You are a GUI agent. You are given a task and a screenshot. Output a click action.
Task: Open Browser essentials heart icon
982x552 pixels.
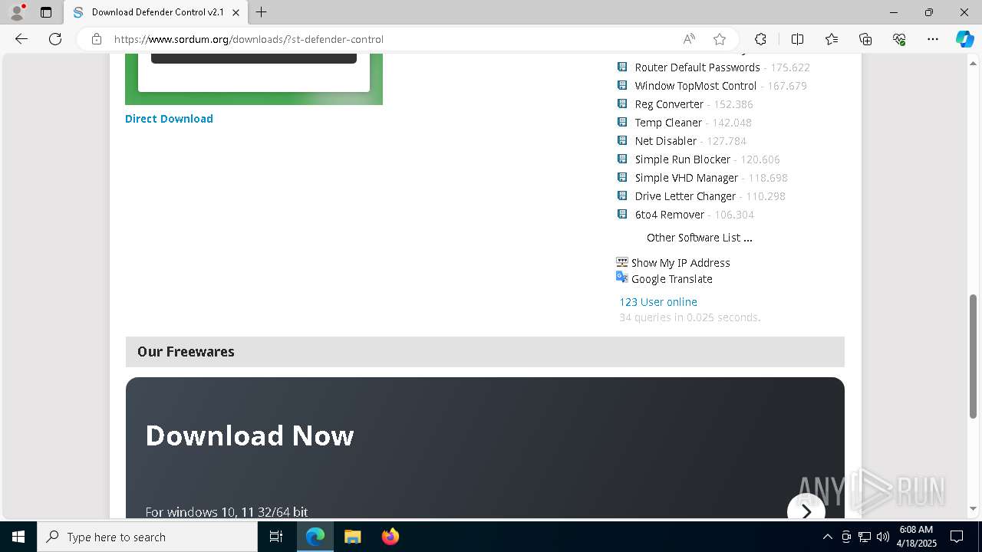pos(899,39)
